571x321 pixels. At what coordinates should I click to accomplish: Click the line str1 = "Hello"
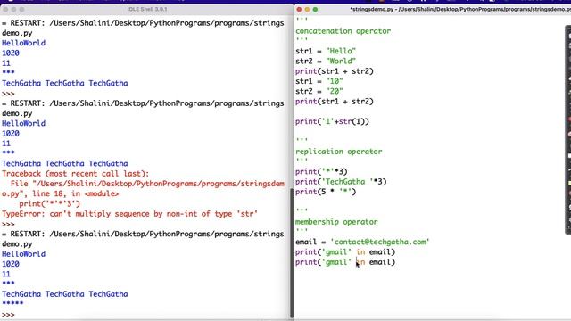(326, 52)
